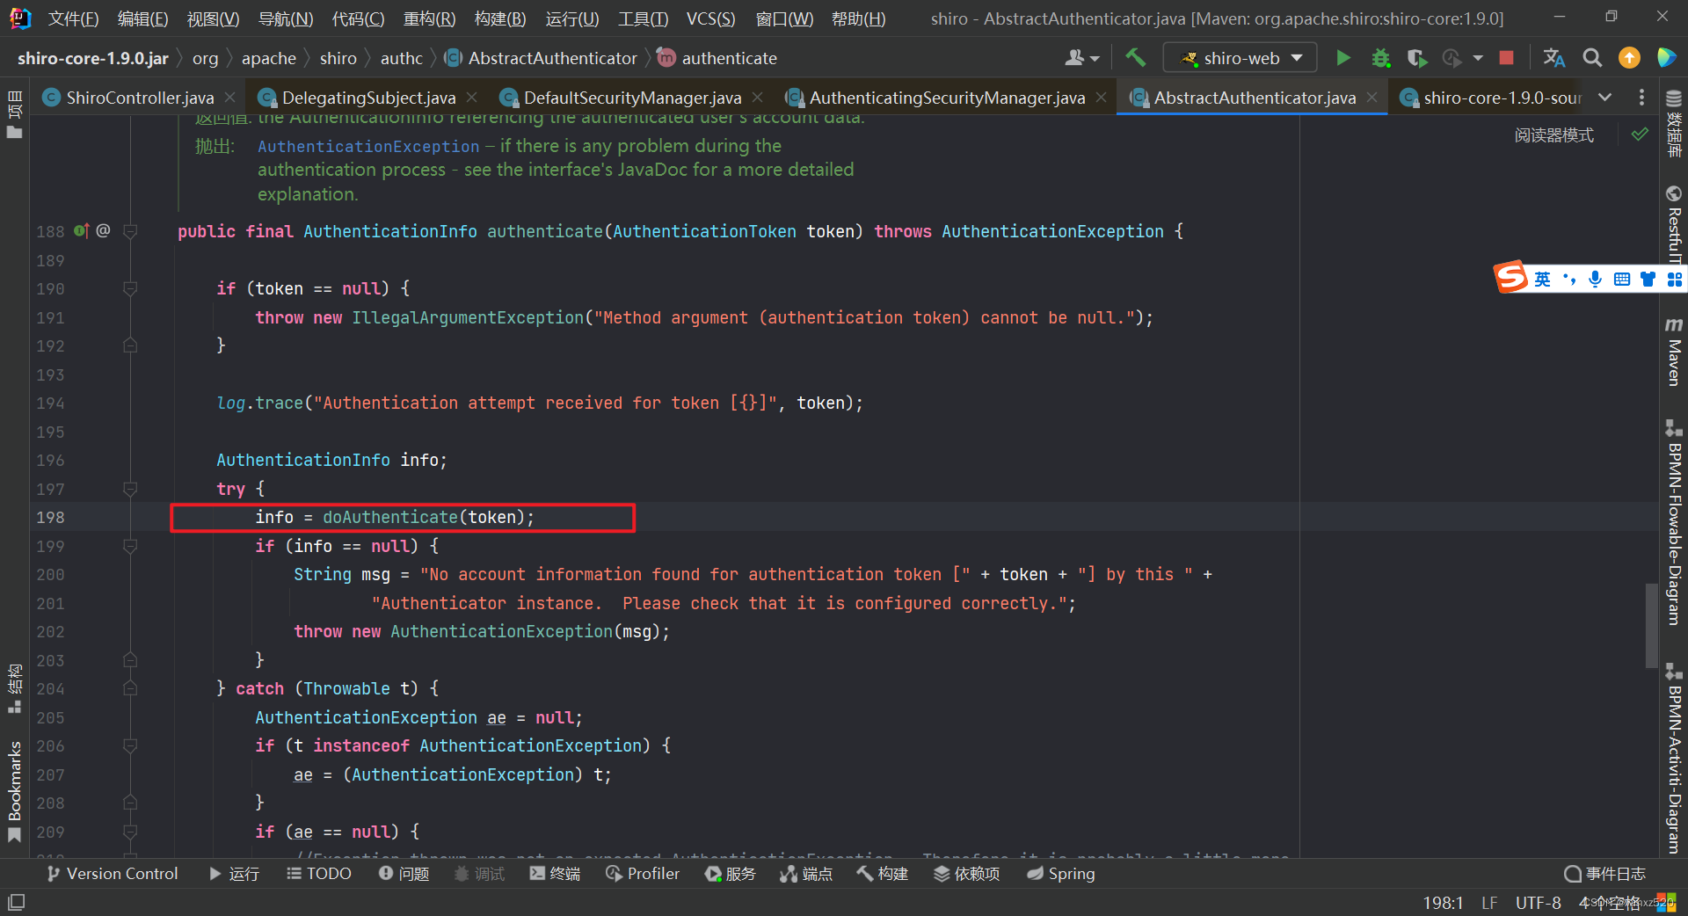Image resolution: width=1688 pixels, height=916 pixels.
Task: Open the Refactor menu
Action: tap(429, 18)
